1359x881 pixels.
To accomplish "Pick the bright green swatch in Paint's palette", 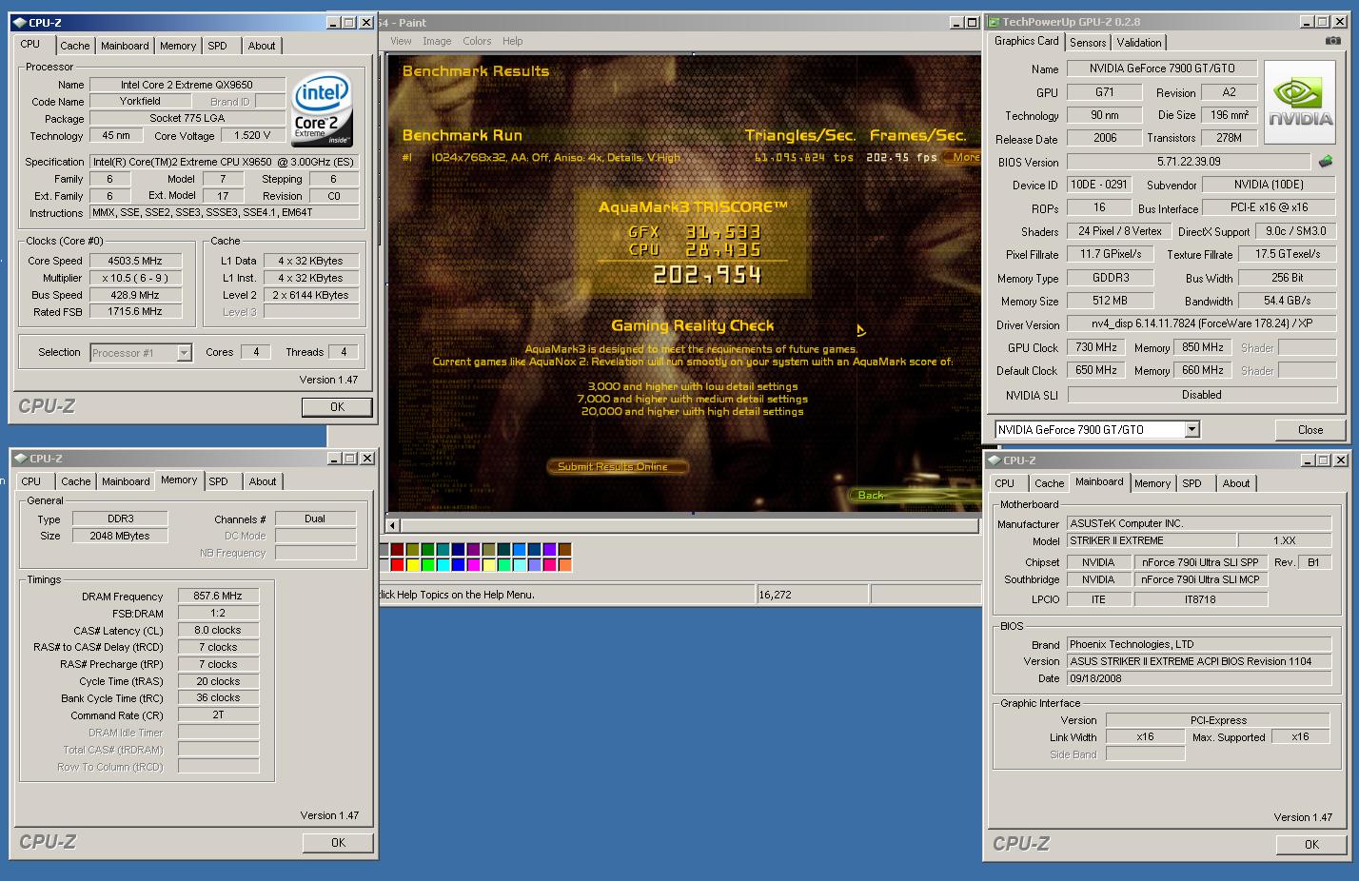I will click(428, 565).
